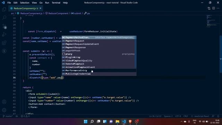This screenshot has width=222, height=125.
Task: Change end of line sequence CRLF
Action: pyautogui.click(x=186, y=116)
